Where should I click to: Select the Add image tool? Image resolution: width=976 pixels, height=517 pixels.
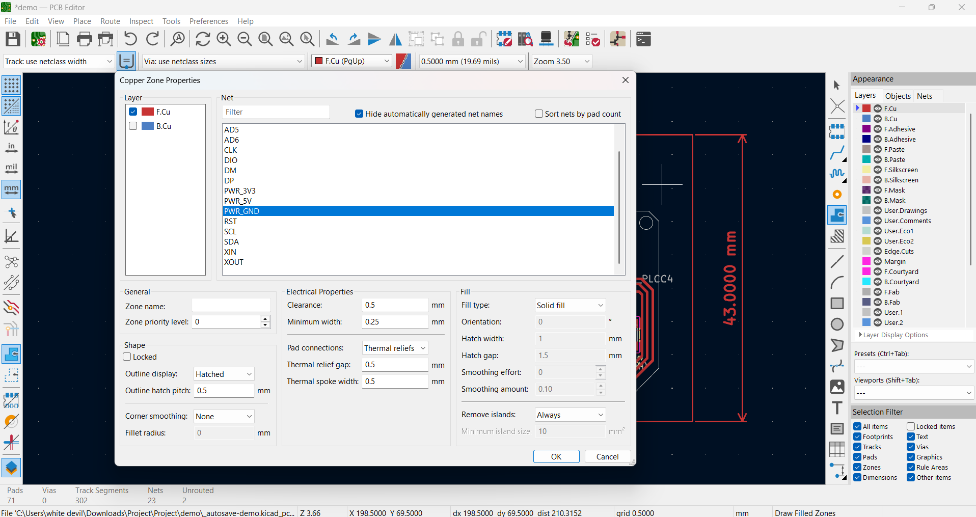click(837, 387)
